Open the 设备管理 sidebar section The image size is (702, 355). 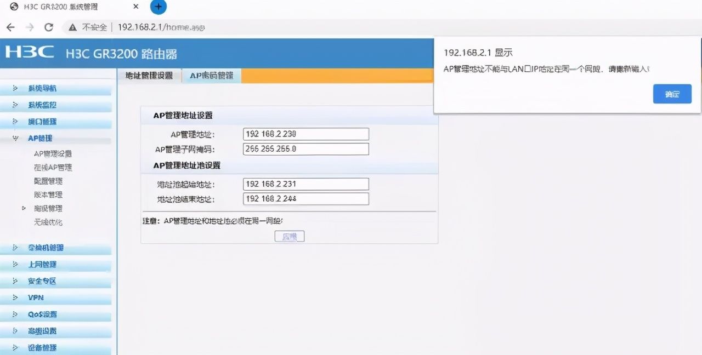pos(42,348)
